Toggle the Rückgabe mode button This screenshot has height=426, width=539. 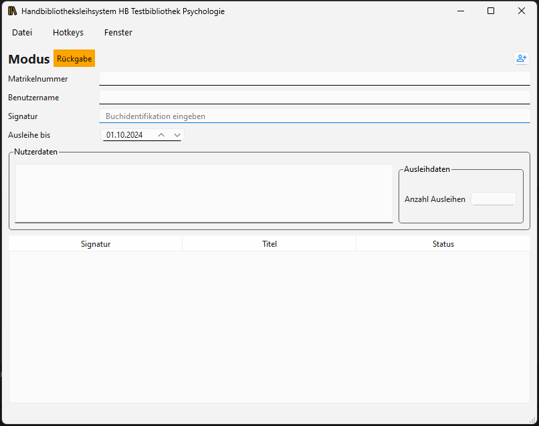tap(74, 59)
